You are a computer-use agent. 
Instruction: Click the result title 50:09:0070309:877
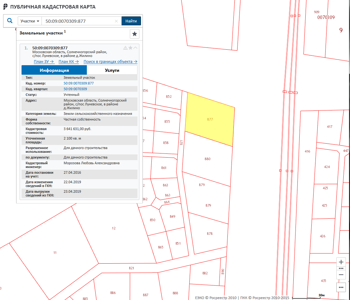click(50, 48)
